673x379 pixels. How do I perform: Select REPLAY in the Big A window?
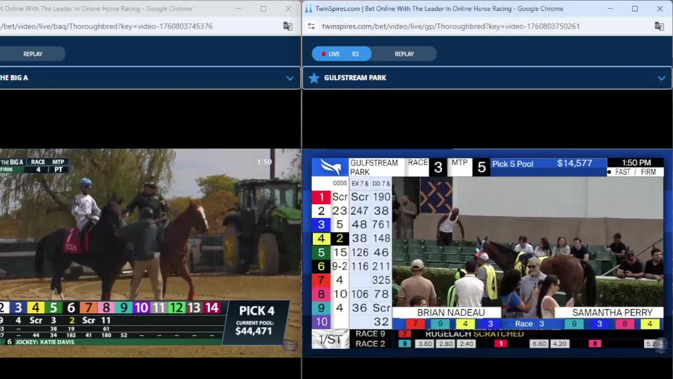pos(33,54)
